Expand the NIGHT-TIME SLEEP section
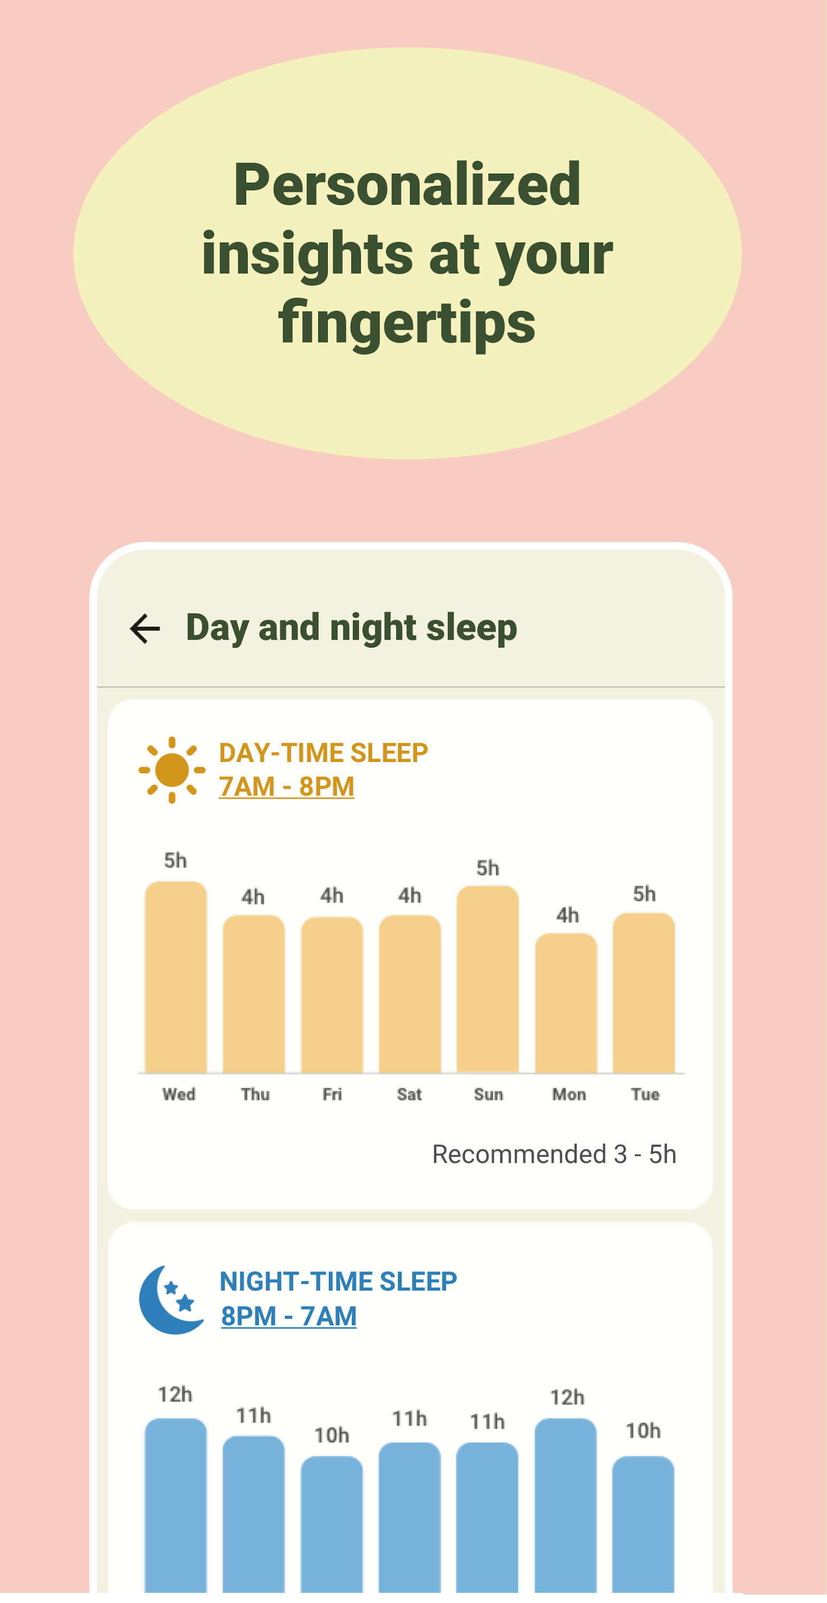This screenshot has width=827, height=1603. (x=339, y=1281)
